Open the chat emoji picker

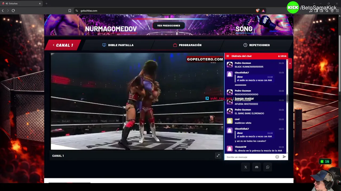[x=277, y=157]
